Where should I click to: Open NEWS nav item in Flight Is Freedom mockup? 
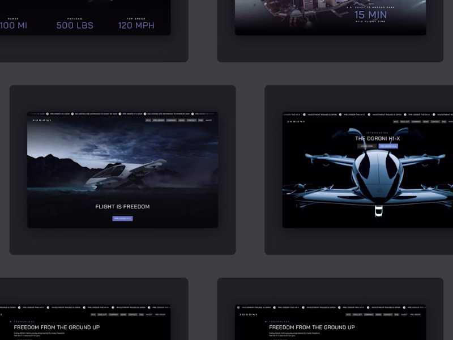(181, 120)
